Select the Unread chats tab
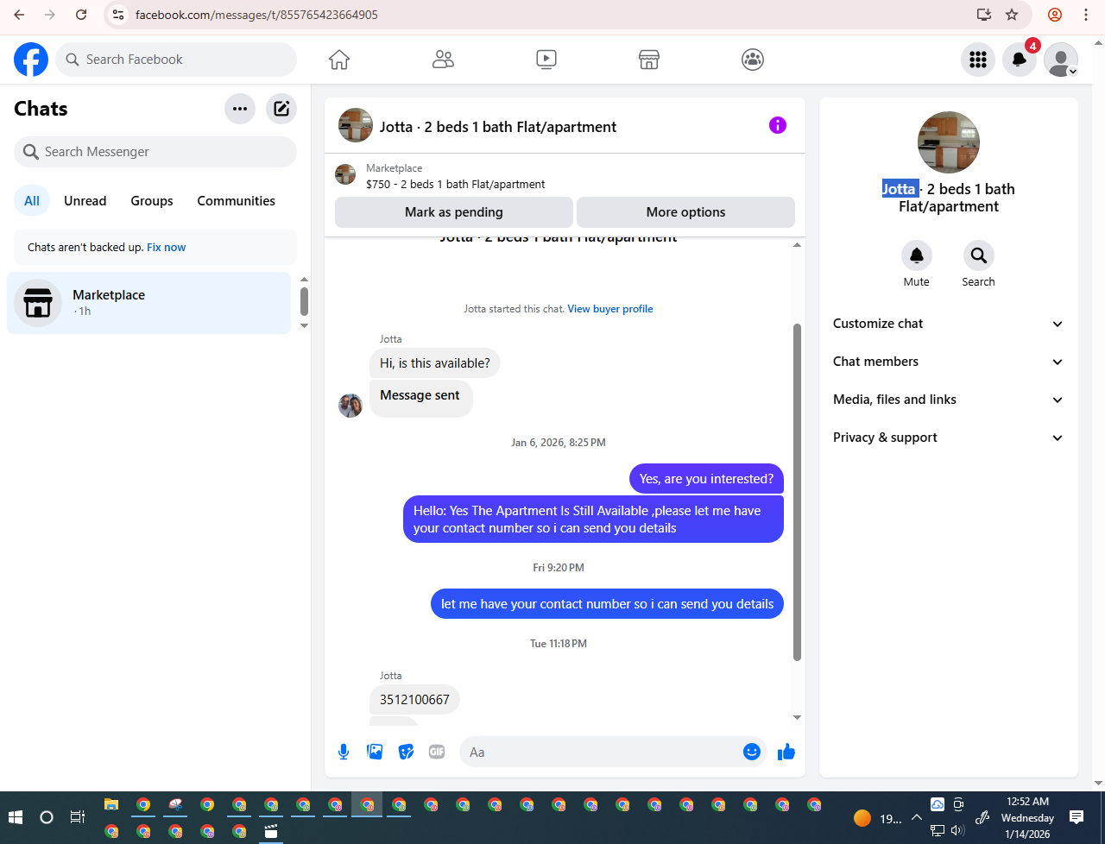The width and height of the screenshot is (1105, 844). point(85,201)
